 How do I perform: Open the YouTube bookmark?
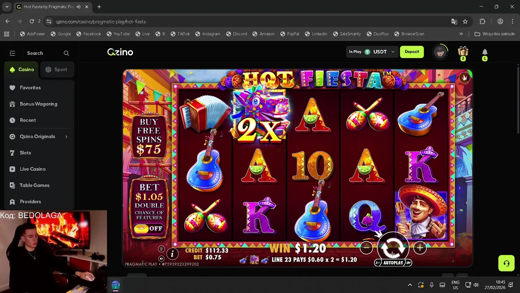point(118,34)
